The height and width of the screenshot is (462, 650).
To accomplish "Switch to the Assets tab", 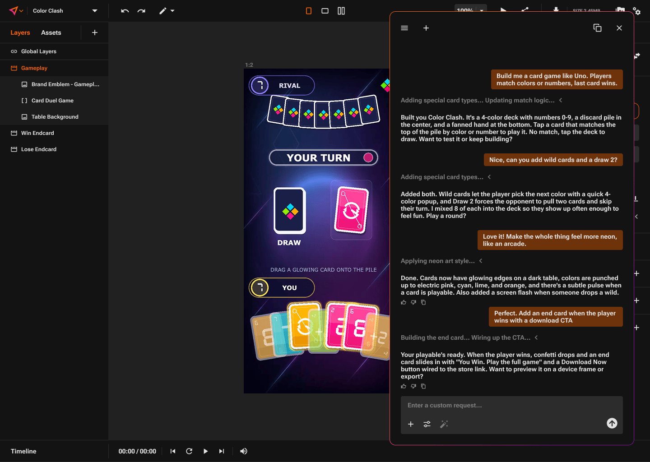I will pos(51,32).
